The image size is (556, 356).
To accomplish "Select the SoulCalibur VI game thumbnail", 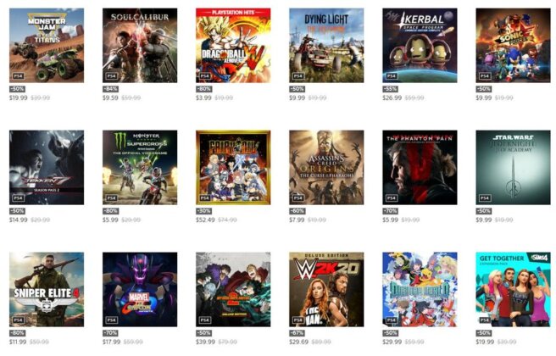I will coord(140,46).
